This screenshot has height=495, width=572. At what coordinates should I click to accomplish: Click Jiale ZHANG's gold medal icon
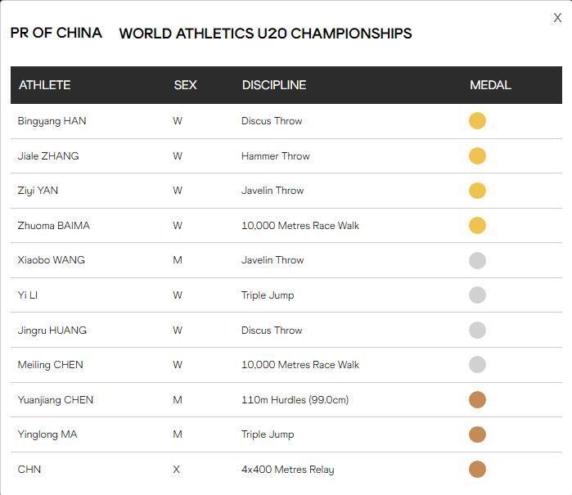pos(477,156)
